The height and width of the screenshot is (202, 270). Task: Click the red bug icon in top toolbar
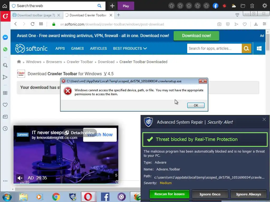pos(224,6)
